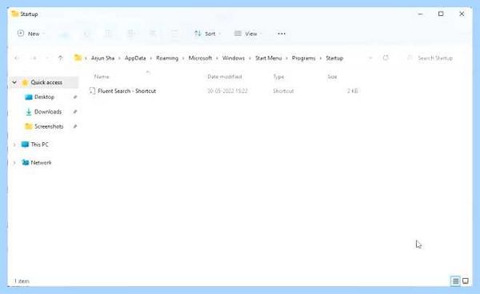This screenshot has height=294, width=480.
Task: Click the folder icon in address bar
Action: click(78, 58)
